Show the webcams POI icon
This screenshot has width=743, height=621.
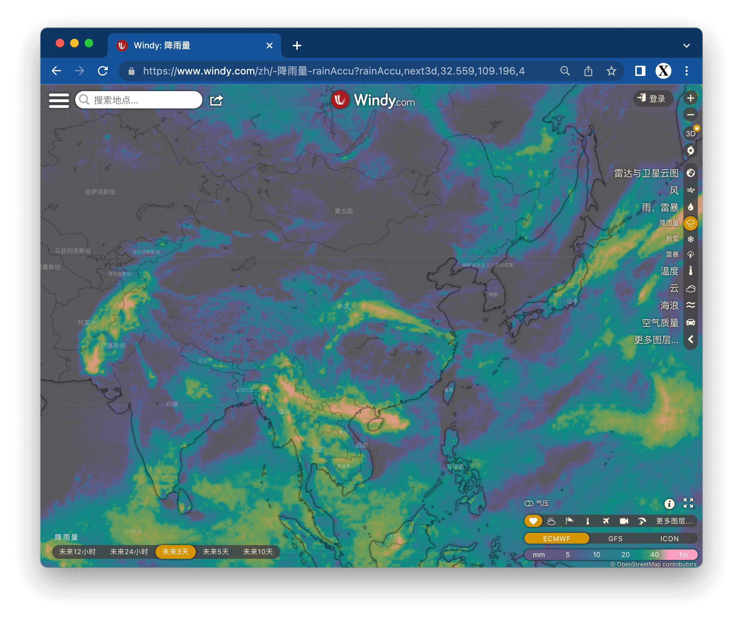[624, 521]
